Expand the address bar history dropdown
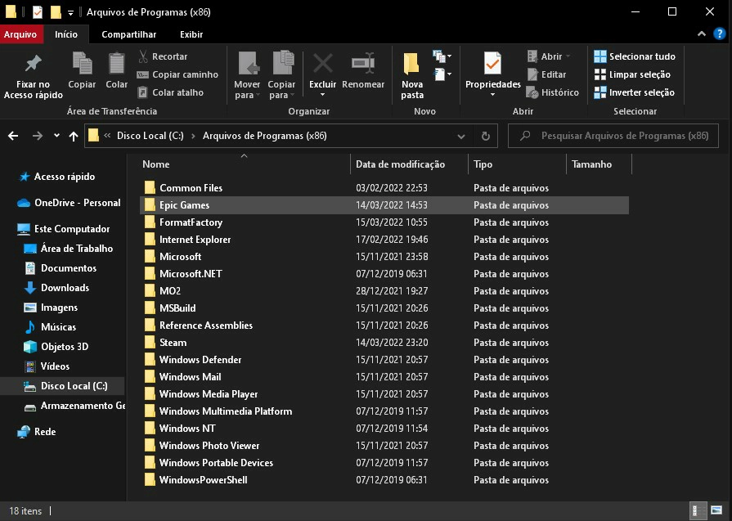This screenshot has width=732, height=521. pyautogui.click(x=460, y=137)
